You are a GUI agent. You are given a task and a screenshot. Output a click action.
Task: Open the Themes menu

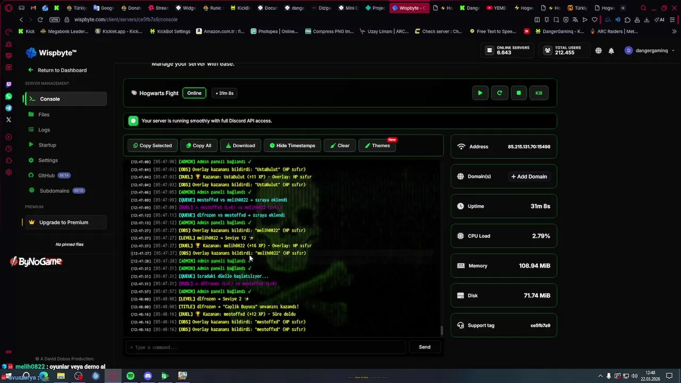pyautogui.click(x=377, y=146)
